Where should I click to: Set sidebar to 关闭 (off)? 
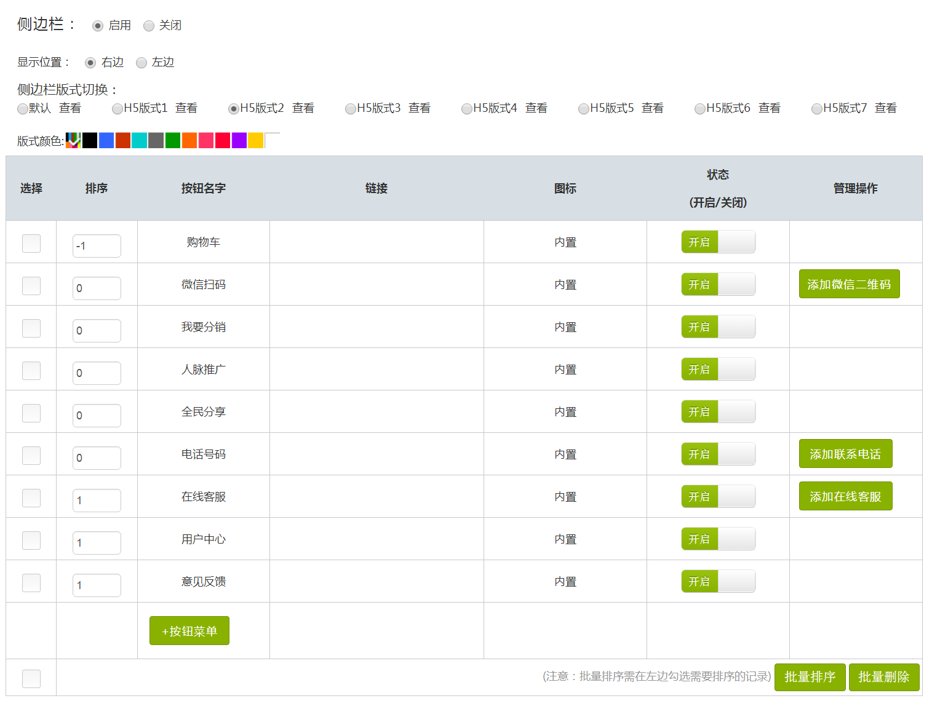(x=149, y=26)
